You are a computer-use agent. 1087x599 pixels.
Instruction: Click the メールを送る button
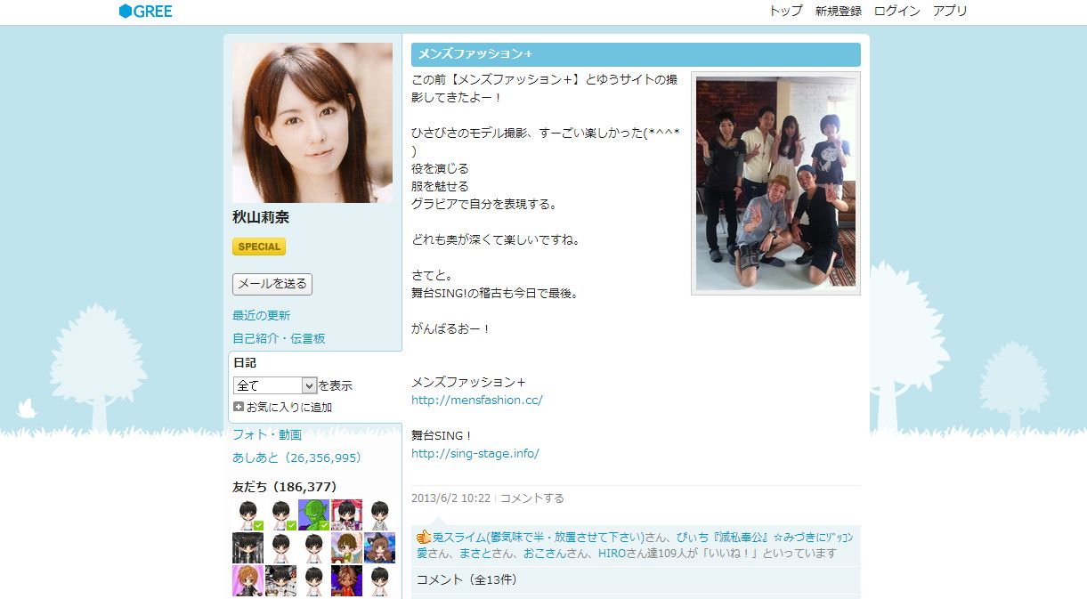point(272,284)
